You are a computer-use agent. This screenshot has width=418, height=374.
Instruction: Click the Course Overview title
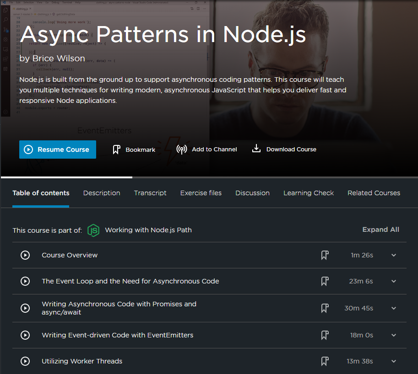pos(70,255)
